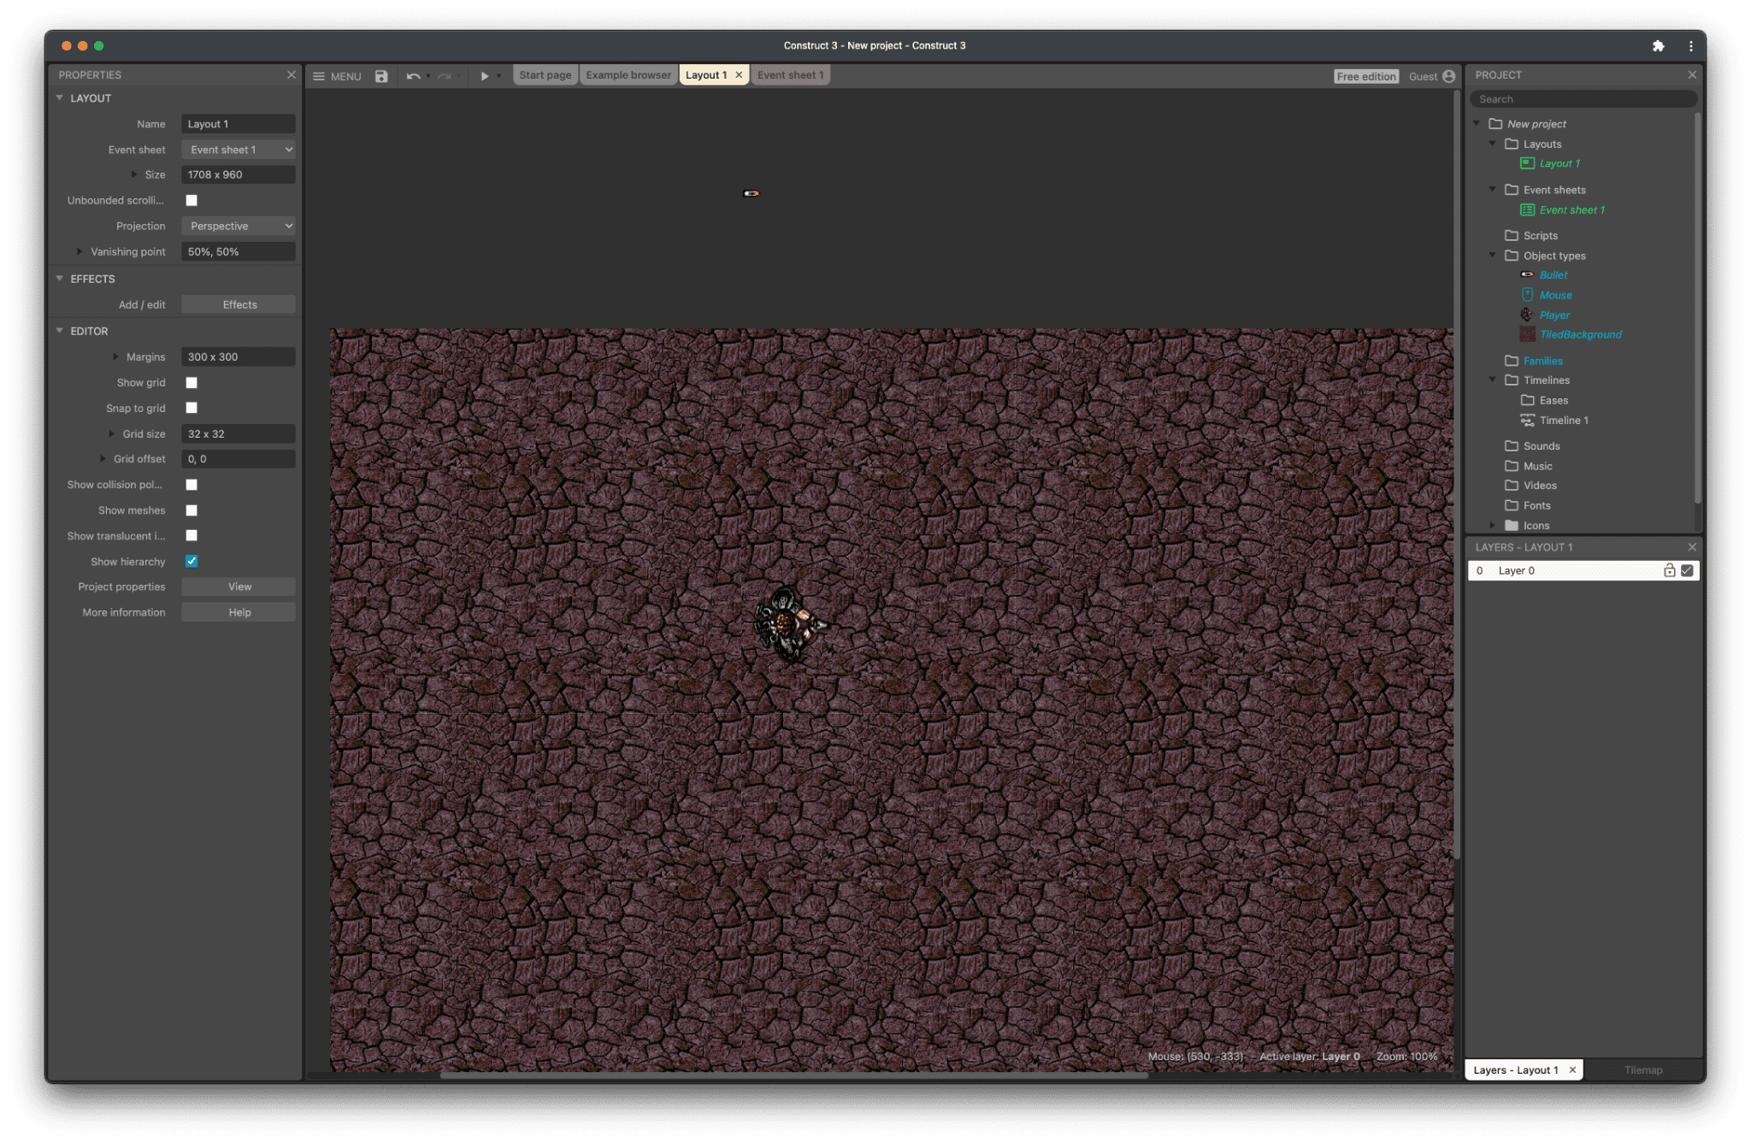Click the View project properties button

pyautogui.click(x=238, y=586)
